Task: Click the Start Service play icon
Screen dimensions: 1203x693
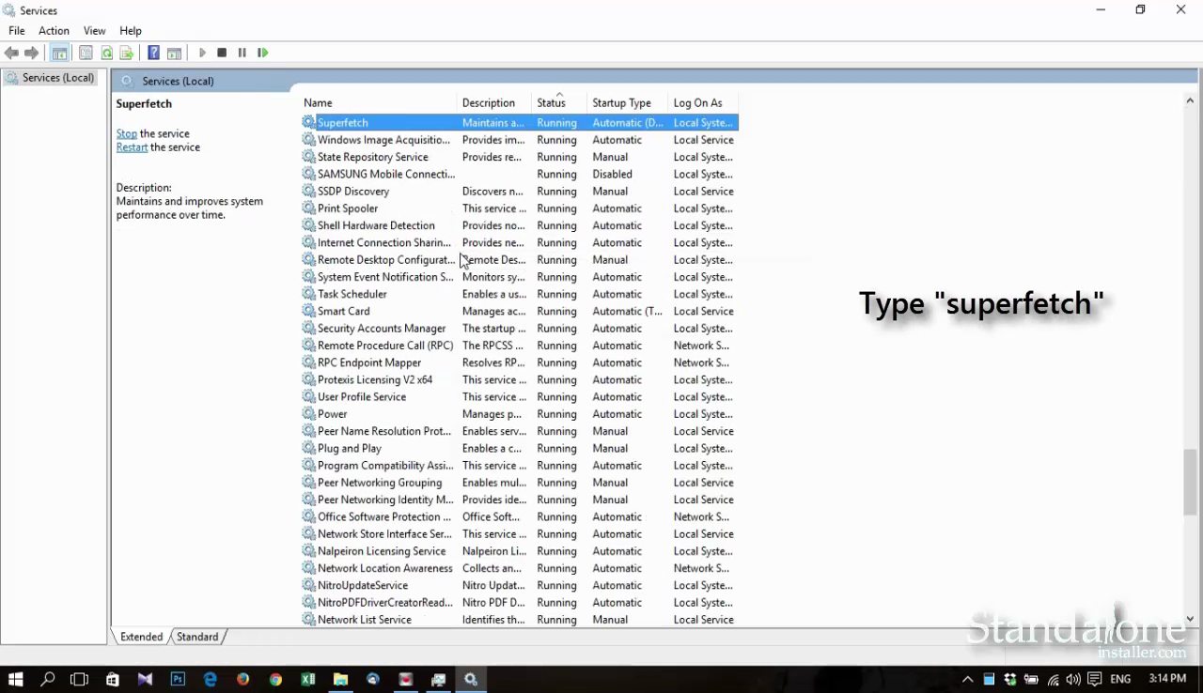Action: [202, 54]
